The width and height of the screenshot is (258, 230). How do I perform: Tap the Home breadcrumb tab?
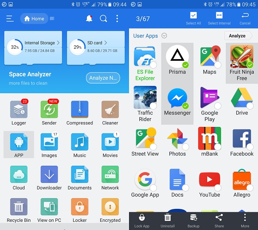click(34, 19)
